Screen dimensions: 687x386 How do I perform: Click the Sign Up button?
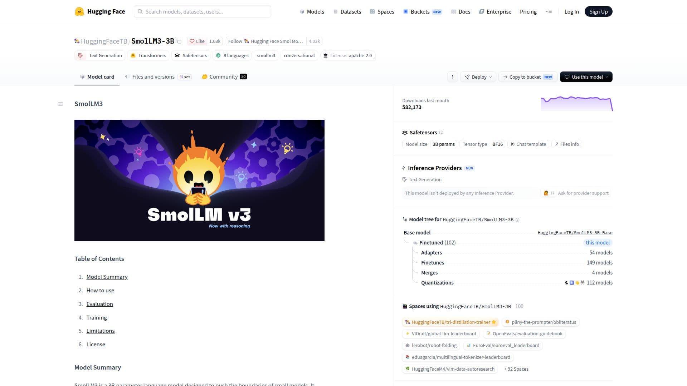[598, 11]
